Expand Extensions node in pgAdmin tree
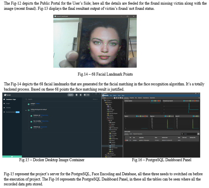Image resolution: width=209 pixels, height=188 pixels. point(107,111)
